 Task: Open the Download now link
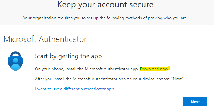(154, 69)
